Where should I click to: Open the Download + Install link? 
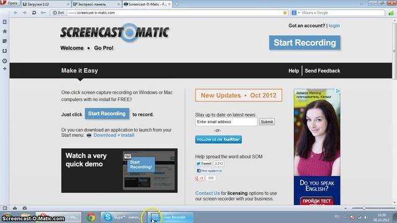[x=114, y=135]
